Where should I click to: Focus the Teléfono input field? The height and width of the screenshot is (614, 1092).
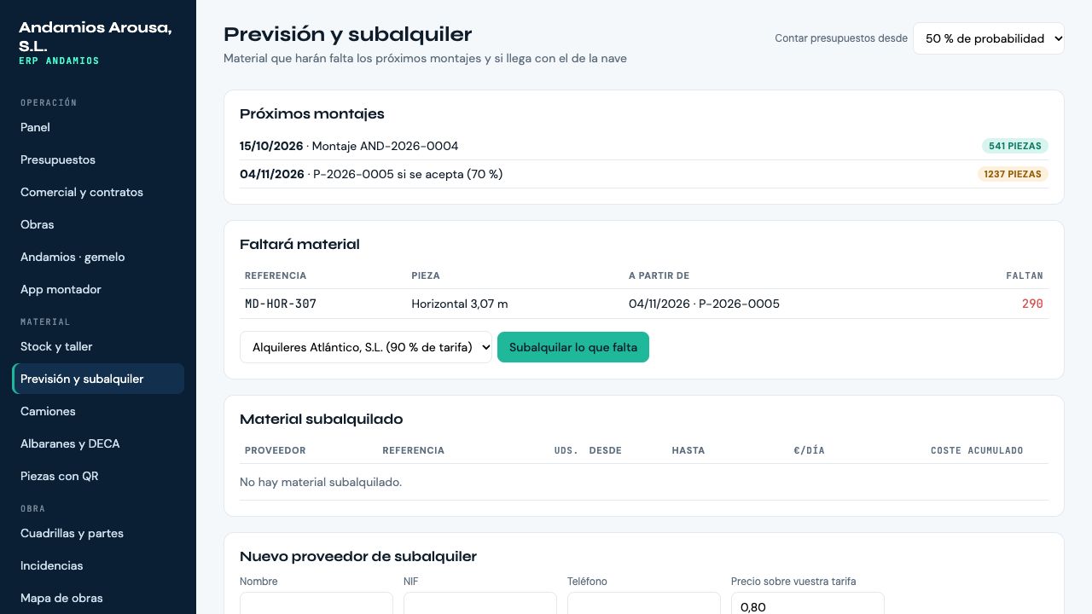(x=644, y=604)
